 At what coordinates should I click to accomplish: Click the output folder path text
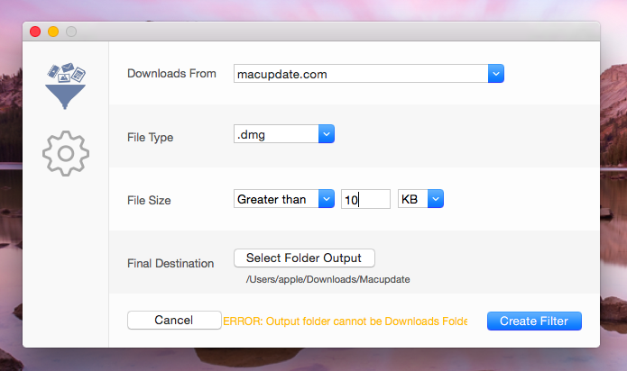[x=327, y=279]
